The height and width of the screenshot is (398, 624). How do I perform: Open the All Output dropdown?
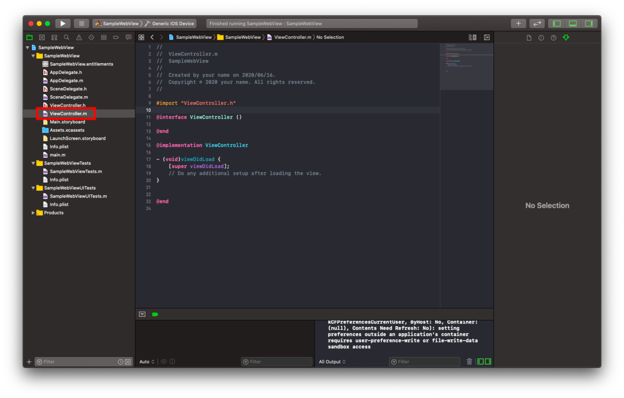click(332, 362)
